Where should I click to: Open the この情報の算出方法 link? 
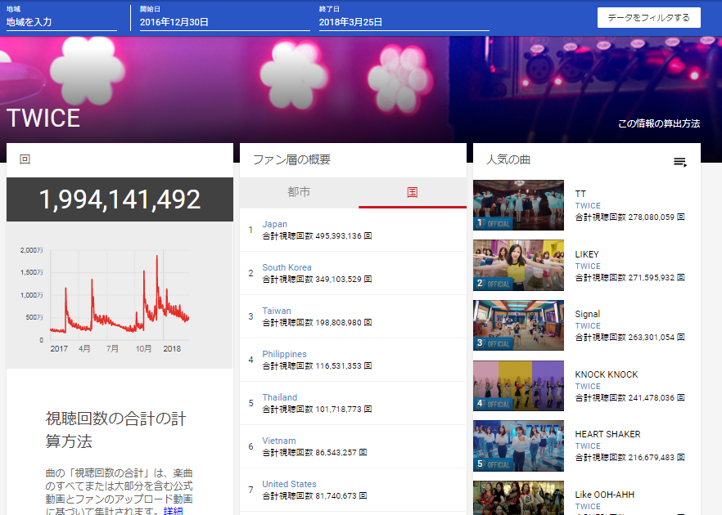click(x=659, y=123)
